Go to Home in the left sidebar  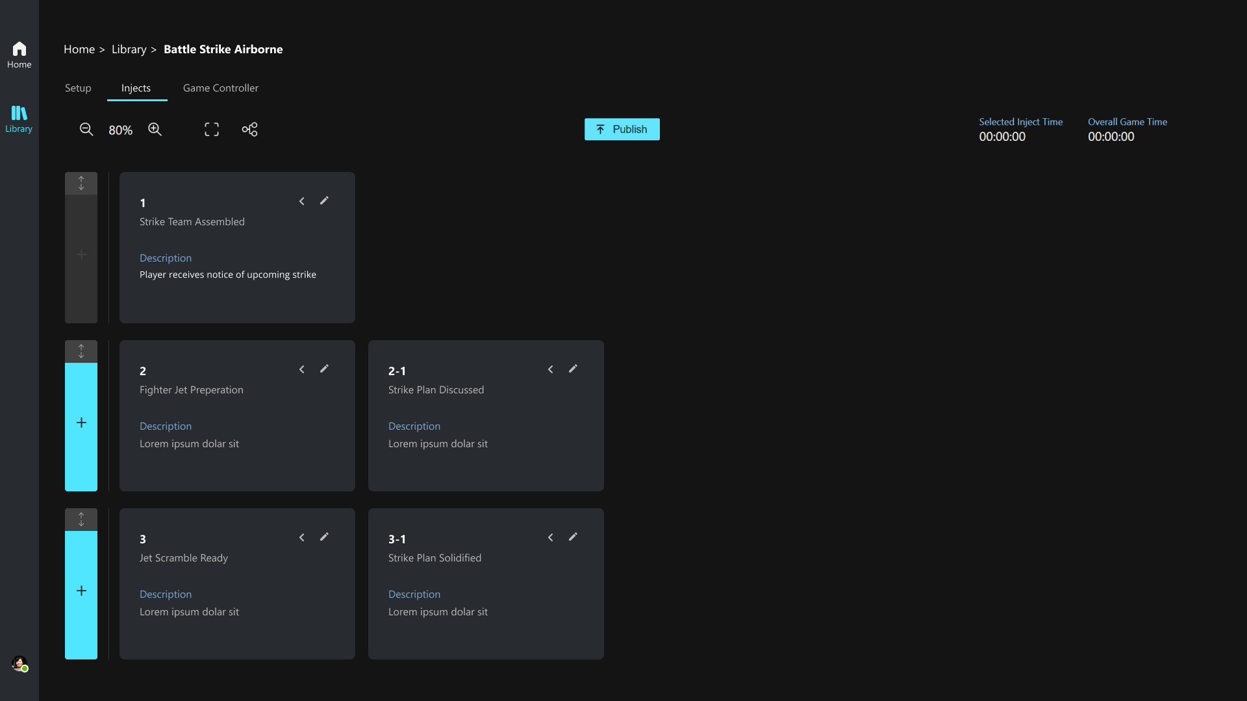click(x=19, y=55)
